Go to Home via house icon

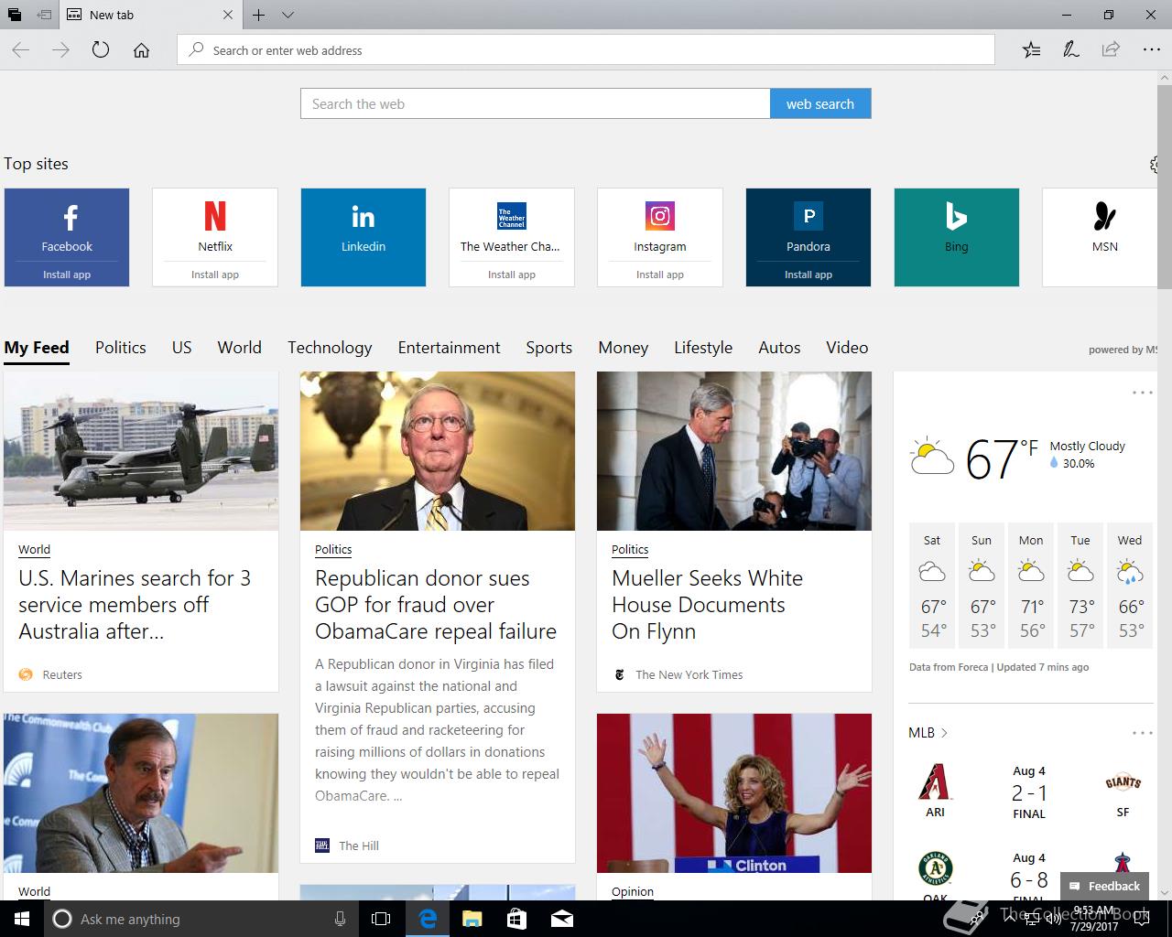pyautogui.click(x=141, y=50)
